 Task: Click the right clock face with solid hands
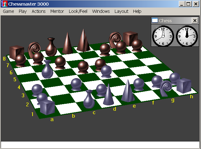pyautogui.click(x=187, y=36)
